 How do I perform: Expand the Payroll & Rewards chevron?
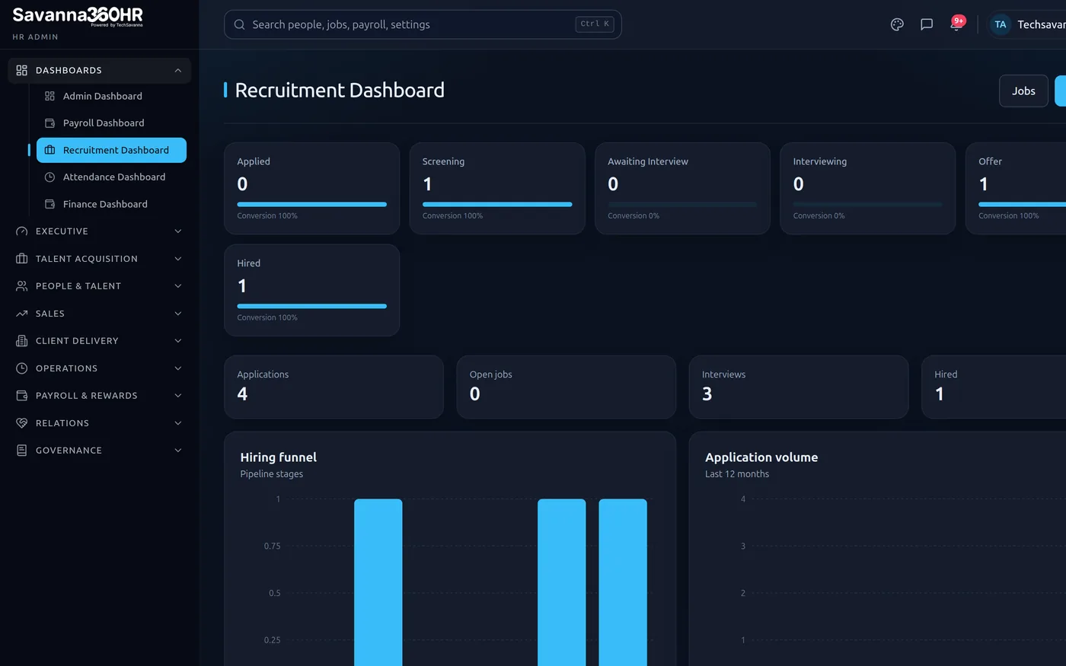[177, 396]
